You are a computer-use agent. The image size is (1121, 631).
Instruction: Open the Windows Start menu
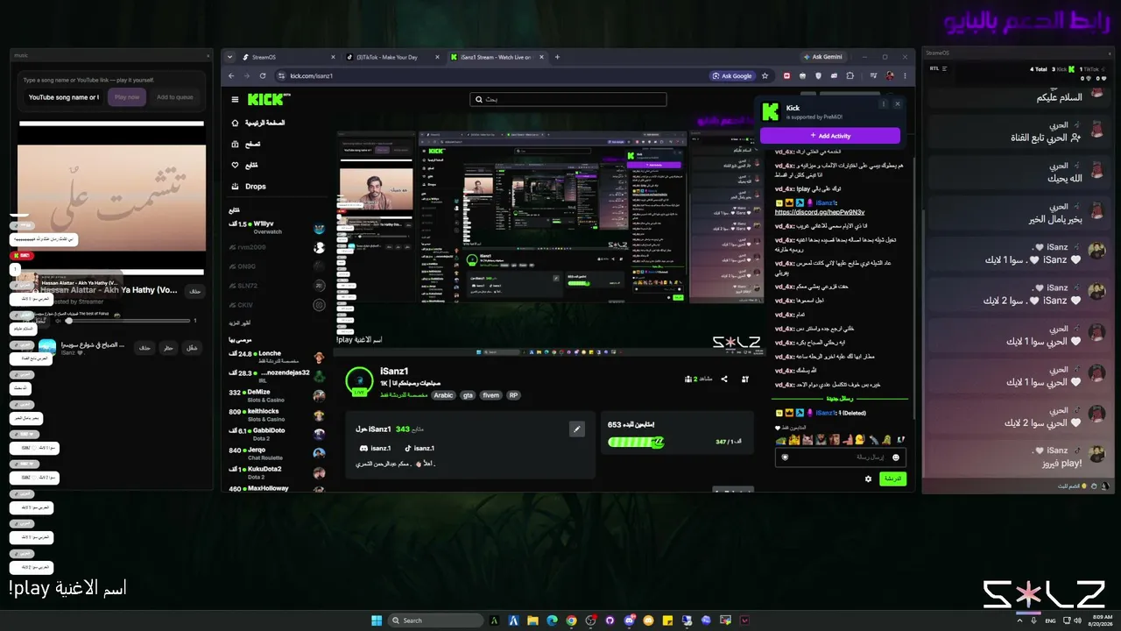377,620
